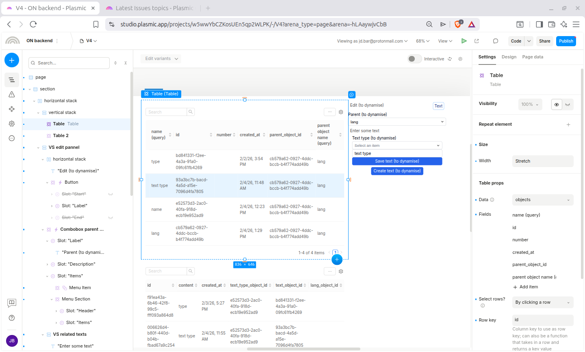The image size is (585, 352).
Task: Switch to the Design tab
Action: pos(509,57)
